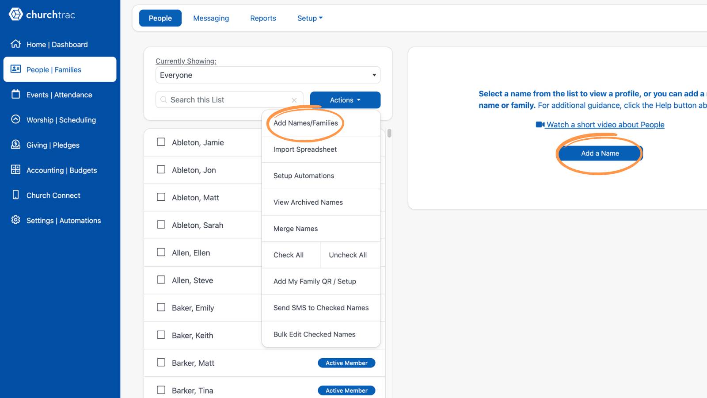This screenshot has height=398, width=707.
Task: Select View Archived Names
Action: pyautogui.click(x=321, y=202)
